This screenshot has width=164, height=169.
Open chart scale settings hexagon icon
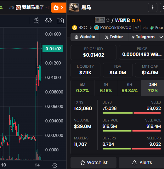pyautogui.click(x=55, y=165)
